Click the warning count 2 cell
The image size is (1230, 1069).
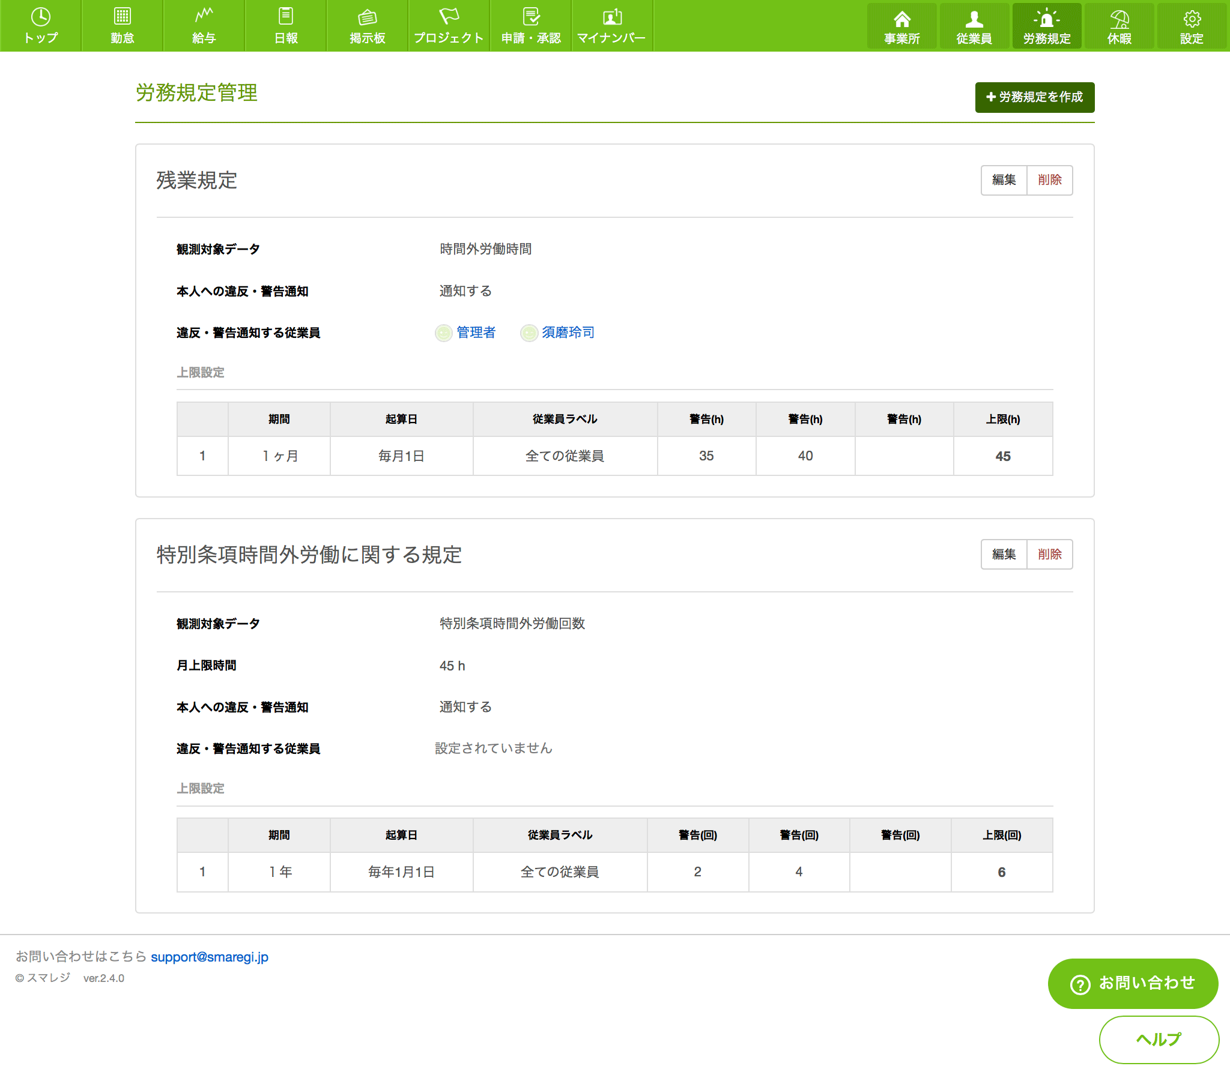point(698,872)
